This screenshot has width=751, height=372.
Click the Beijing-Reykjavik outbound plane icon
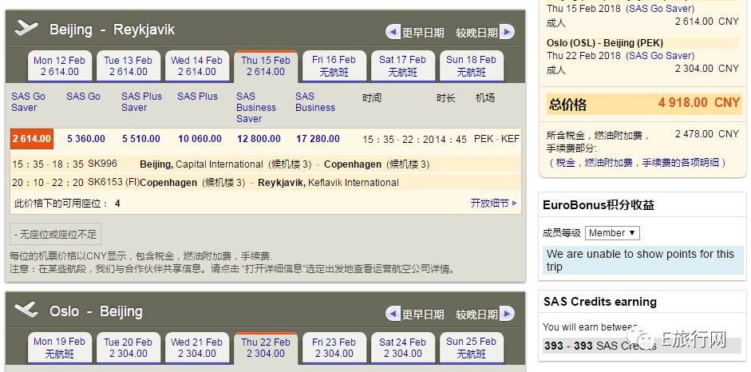pos(26,28)
